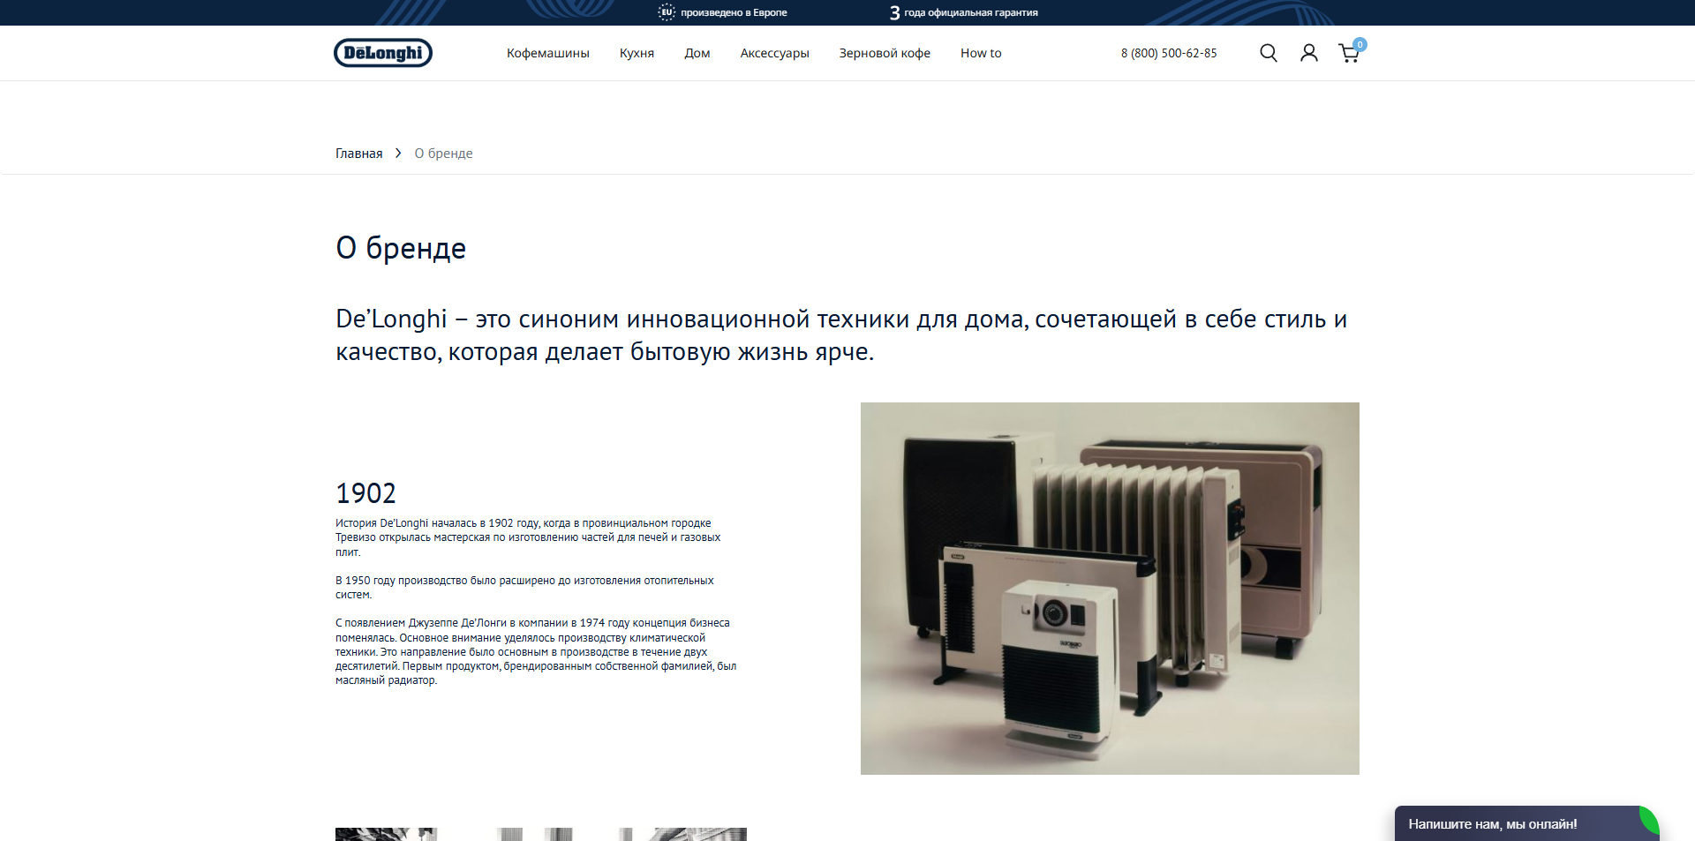Screen dimensions: 1695x841
Task: Expand the Дом category
Action: click(697, 53)
